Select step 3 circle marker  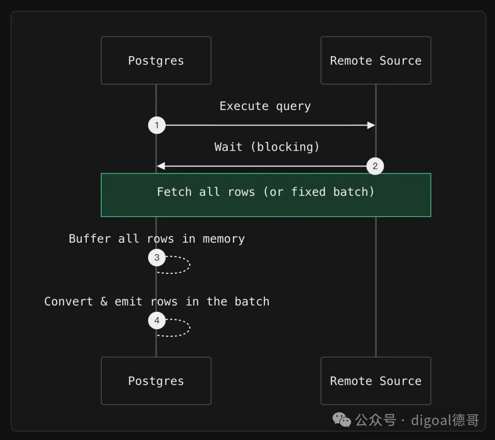(157, 257)
